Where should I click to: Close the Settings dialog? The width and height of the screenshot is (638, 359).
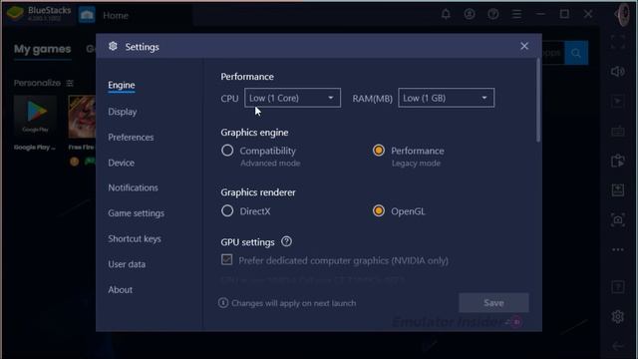pyautogui.click(x=524, y=47)
